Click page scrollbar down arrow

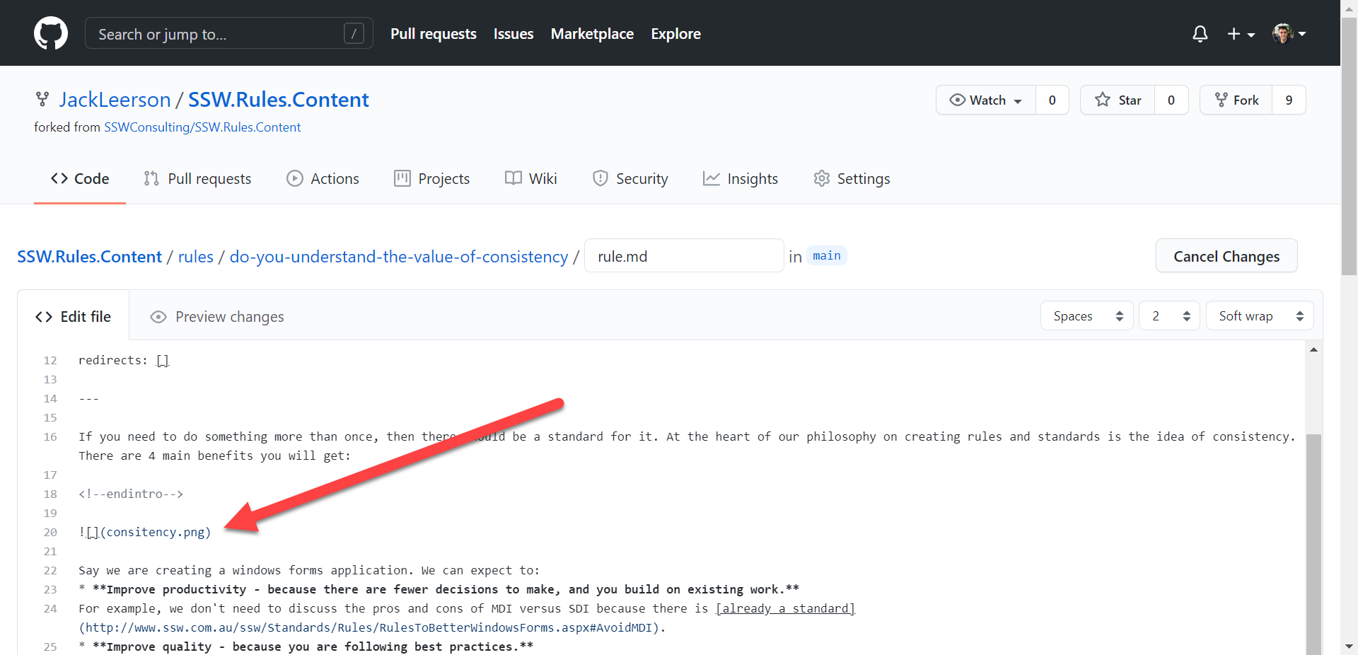click(1349, 647)
